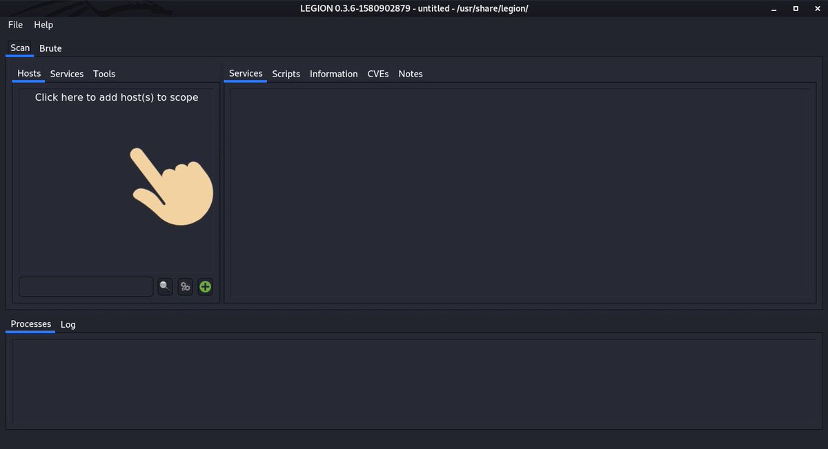Select the right panel Services tab

[x=246, y=74]
